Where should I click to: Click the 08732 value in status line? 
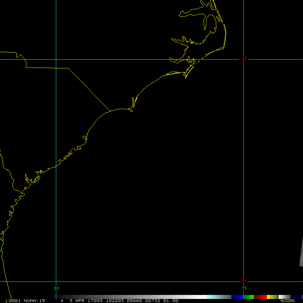[153, 301]
